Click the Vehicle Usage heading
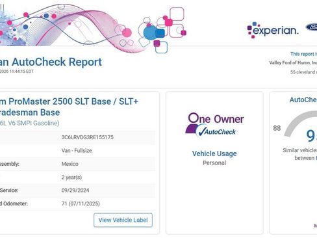The height and width of the screenshot is (238, 317). [x=214, y=153]
